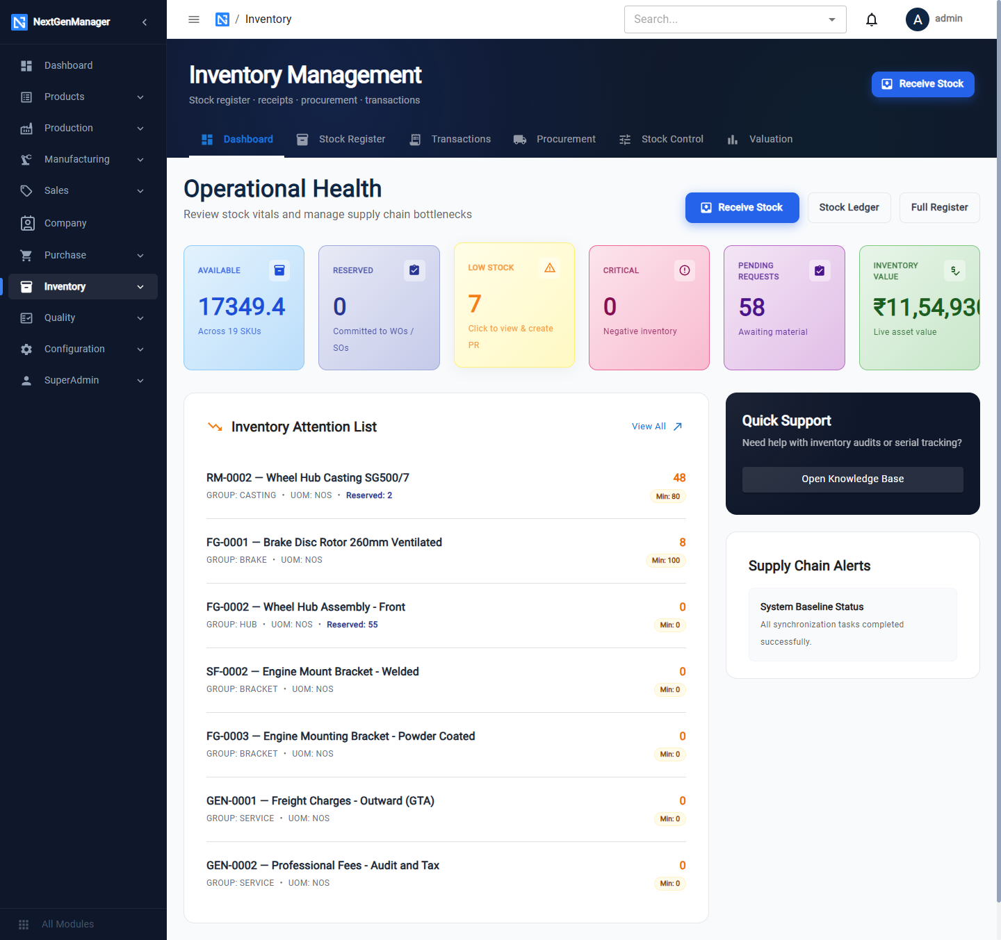Image resolution: width=1001 pixels, height=940 pixels.
Task: Click Receive Stock in Operational Health
Action: point(742,208)
